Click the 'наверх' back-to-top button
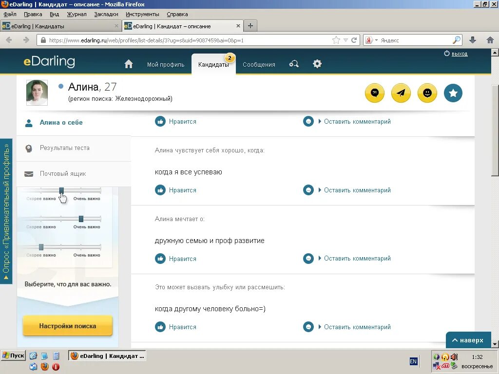This screenshot has height=374, width=499. coord(468,340)
